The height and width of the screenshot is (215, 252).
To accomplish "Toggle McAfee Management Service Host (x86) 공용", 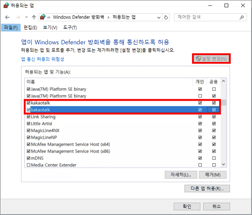I will (214, 151).
